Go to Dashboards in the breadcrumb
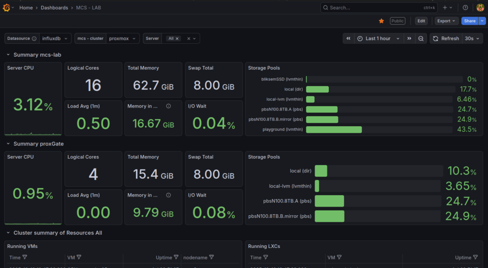The height and width of the screenshot is (268, 488). pyautogui.click(x=54, y=8)
